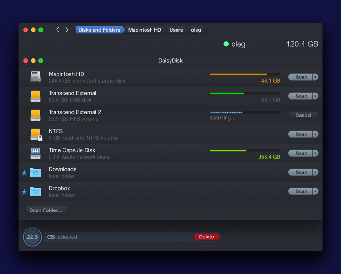
Task: Open Scan options dropdown for Downloads
Action: 316,172
